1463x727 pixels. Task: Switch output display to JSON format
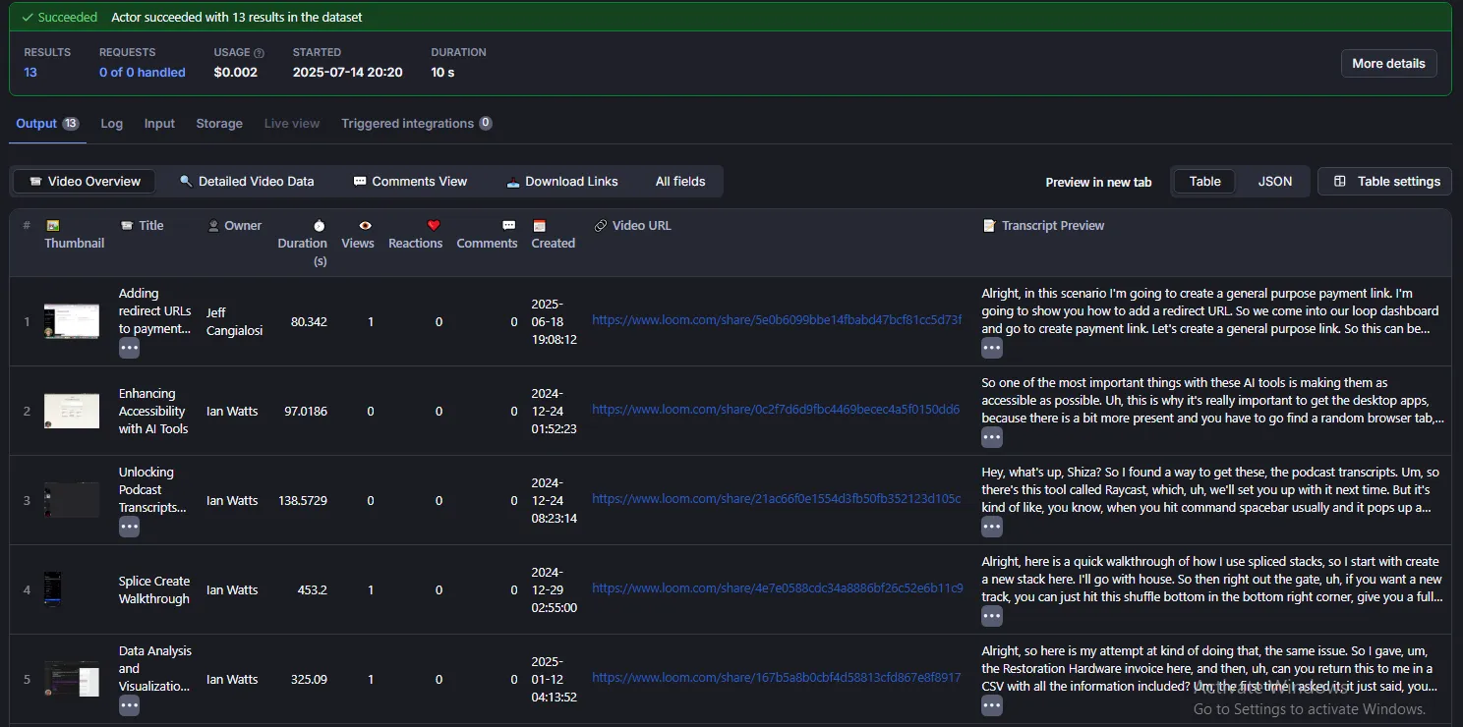pyautogui.click(x=1274, y=182)
